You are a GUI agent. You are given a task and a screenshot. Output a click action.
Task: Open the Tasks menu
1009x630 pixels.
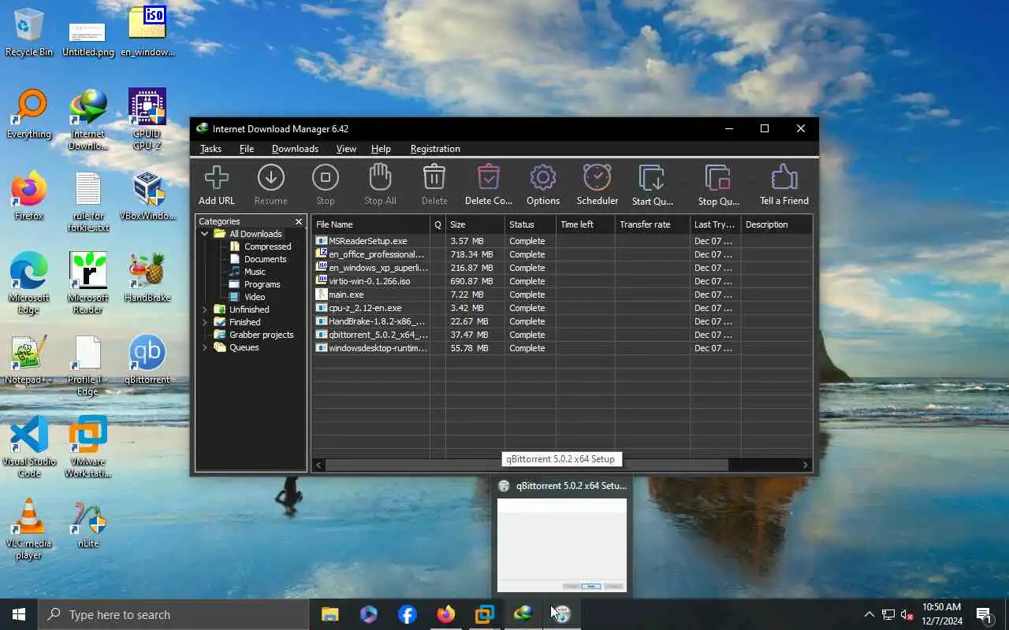point(210,149)
